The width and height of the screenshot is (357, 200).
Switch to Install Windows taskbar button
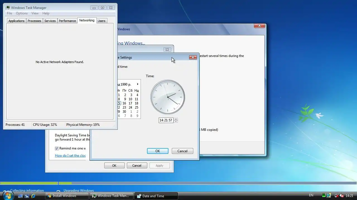pyautogui.click(x=67, y=196)
